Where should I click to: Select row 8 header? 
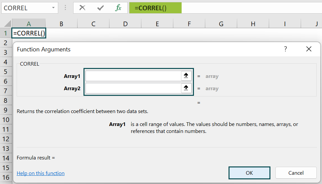pyautogui.click(x=6, y=100)
